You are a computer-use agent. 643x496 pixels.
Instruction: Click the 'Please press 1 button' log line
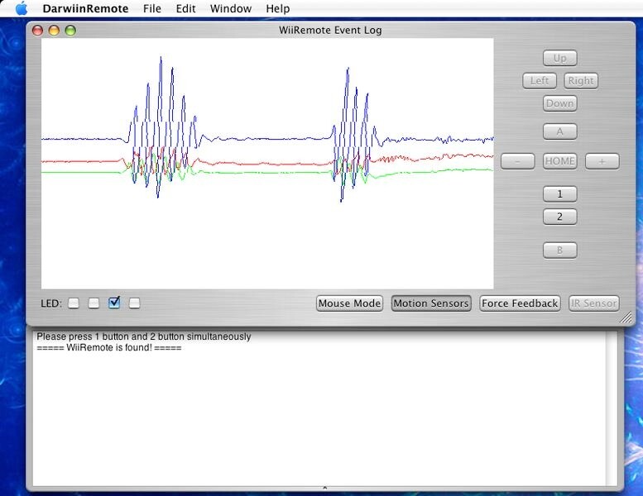pyautogui.click(x=143, y=336)
